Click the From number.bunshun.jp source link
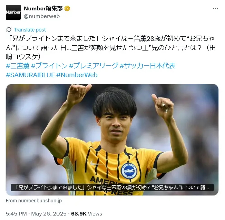Screen dimensions: 225x220 34,201
